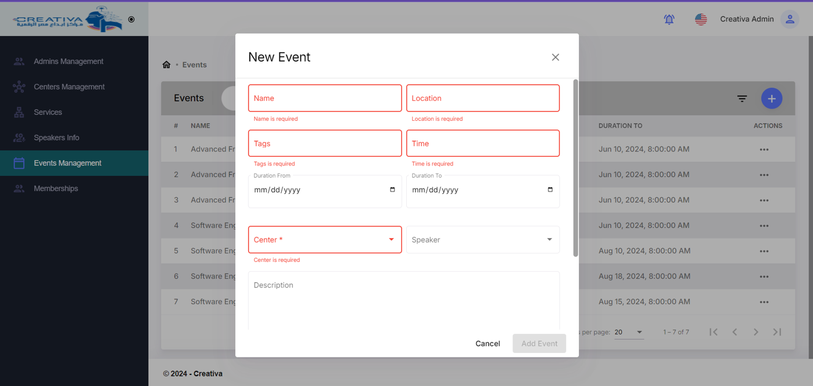Viewport: 813px width, 386px height.
Task: Go to Memberships in sidebar
Action: tap(56, 189)
